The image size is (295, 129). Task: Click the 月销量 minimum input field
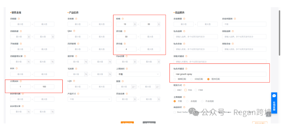point(20,24)
